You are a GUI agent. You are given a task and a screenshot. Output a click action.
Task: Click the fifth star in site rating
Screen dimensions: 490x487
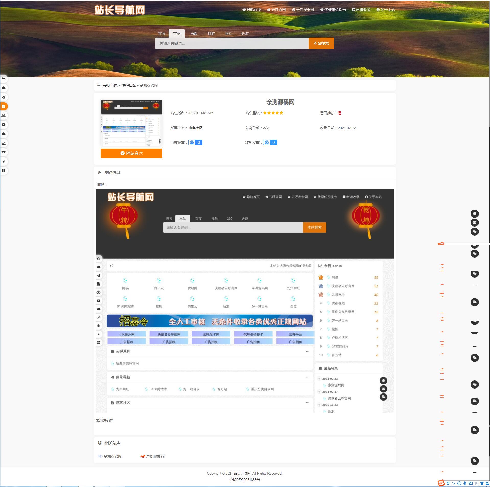coord(282,113)
